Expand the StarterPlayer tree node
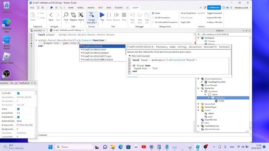This screenshot has width=269, height=151. coord(198,107)
